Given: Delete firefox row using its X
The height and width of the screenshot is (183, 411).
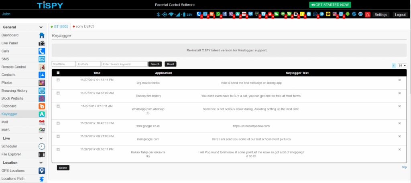Looking at the screenshot, I should pyautogui.click(x=399, y=80).
